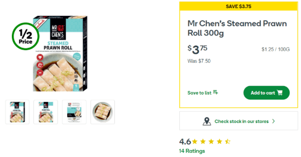The height and width of the screenshot is (157, 301).
Task: Select the back-of-pack thumbnail image
Action: click(x=74, y=112)
